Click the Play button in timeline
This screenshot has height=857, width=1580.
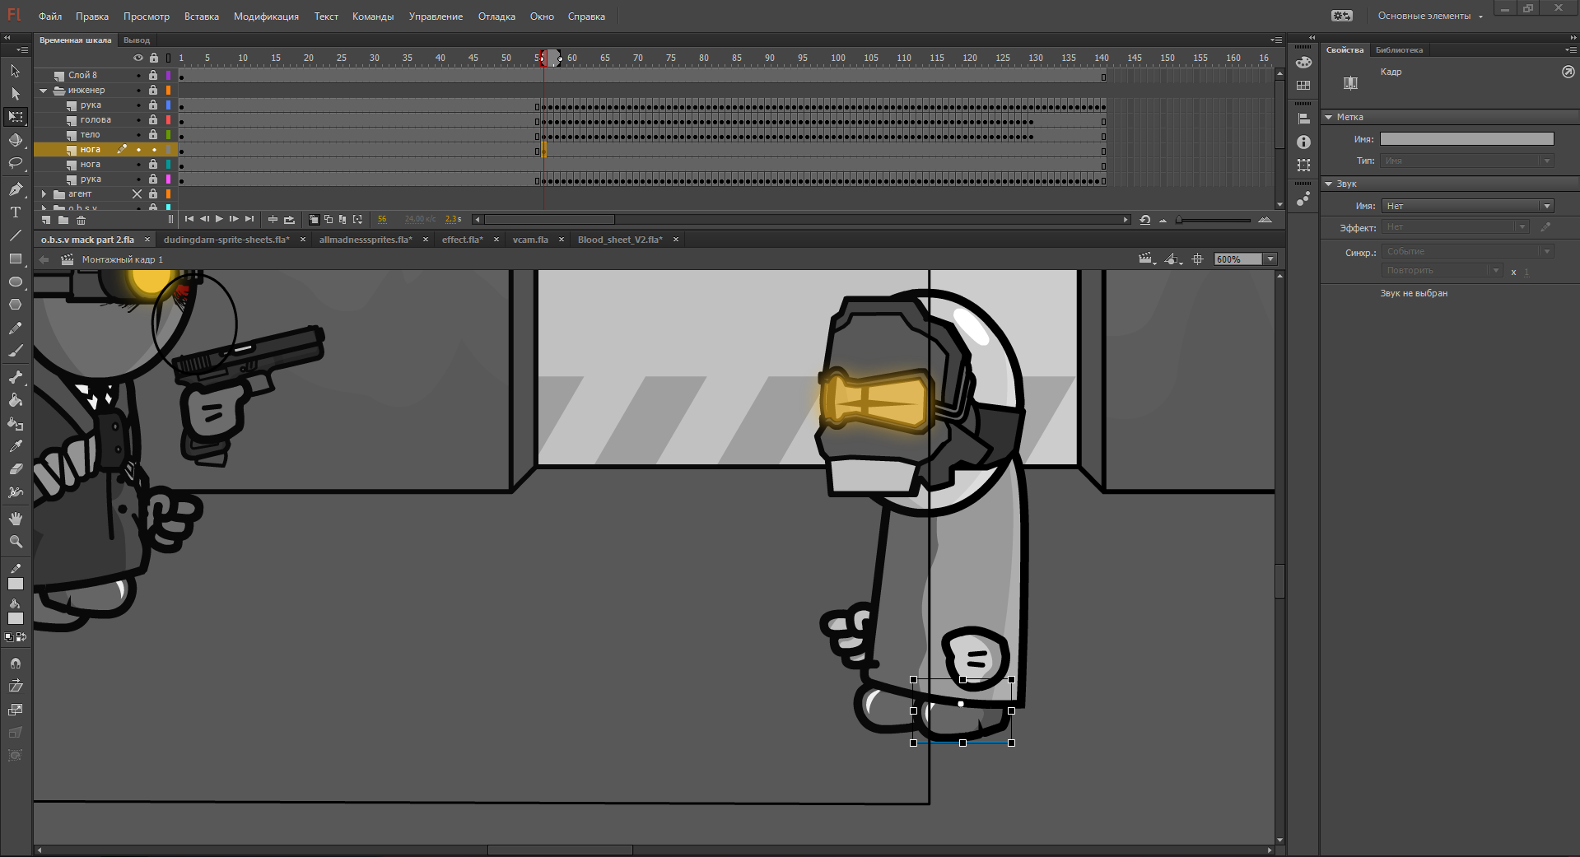[x=219, y=219]
